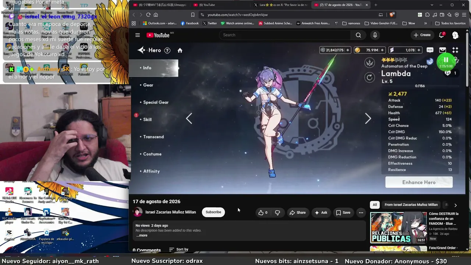Open the Affinity section
The height and width of the screenshot is (265, 471).
tap(151, 171)
